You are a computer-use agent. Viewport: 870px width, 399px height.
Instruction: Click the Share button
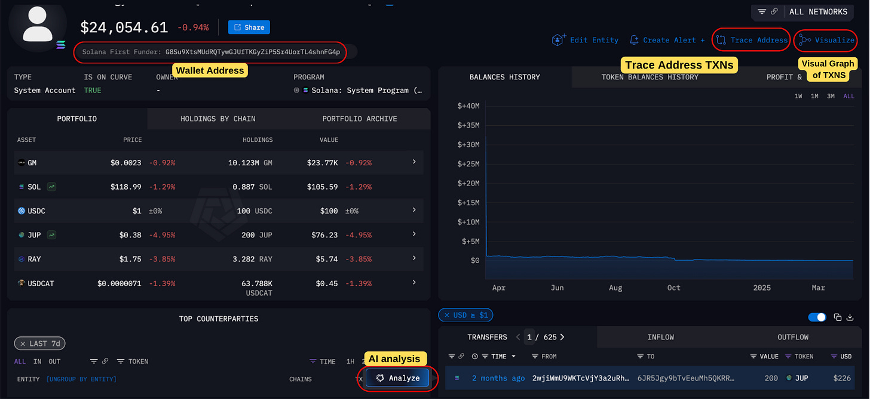coord(249,27)
